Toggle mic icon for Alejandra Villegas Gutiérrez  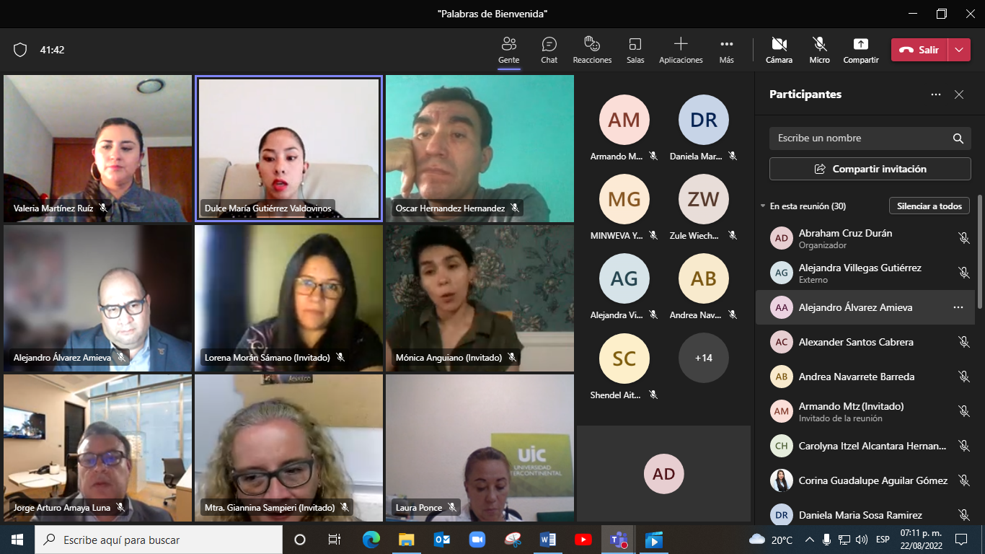click(963, 273)
